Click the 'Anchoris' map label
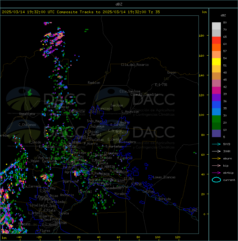The width and height of the screenshot is (238, 241). tap(67, 195)
